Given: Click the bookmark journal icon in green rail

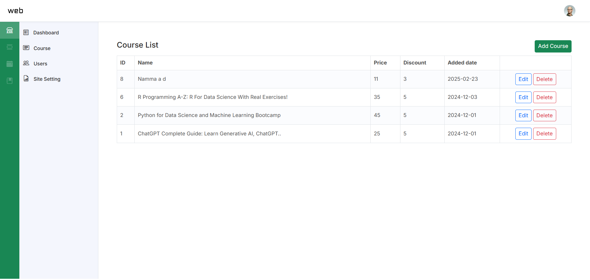Looking at the screenshot, I should [10, 81].
